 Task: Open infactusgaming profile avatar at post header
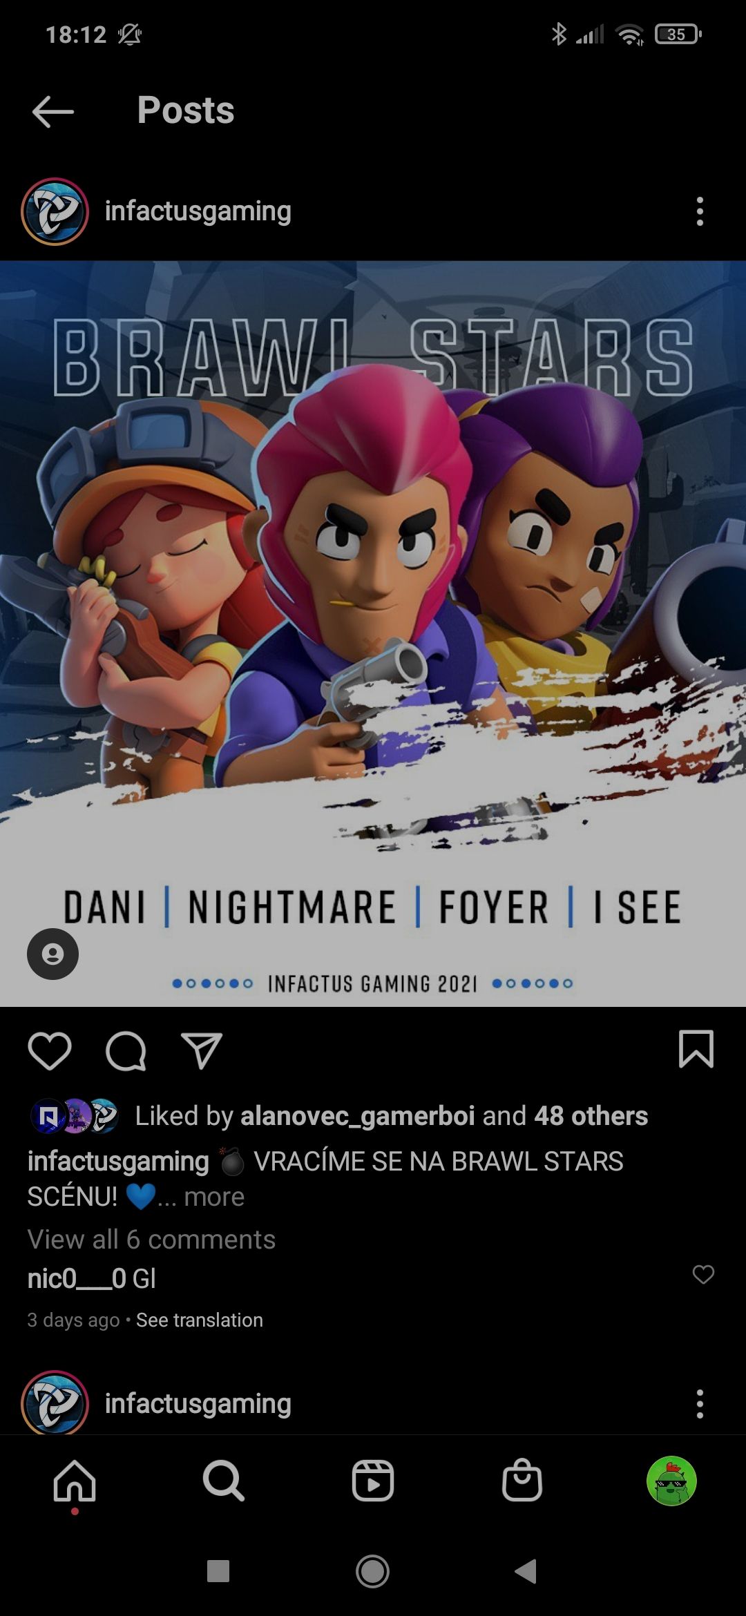(x=55, y=211)
